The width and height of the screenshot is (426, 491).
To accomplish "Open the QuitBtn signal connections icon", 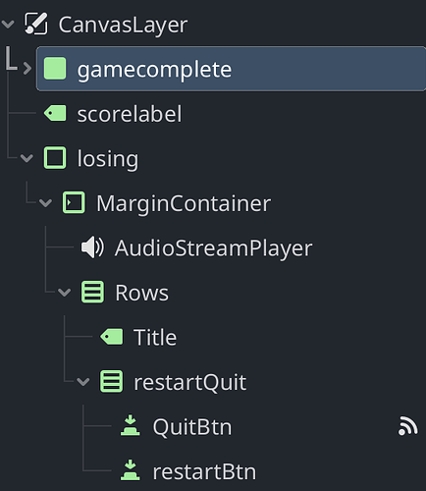I will [408, 426].
